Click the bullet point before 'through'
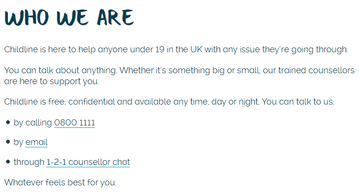The image size is (359, 192). (x=8, y=162)
